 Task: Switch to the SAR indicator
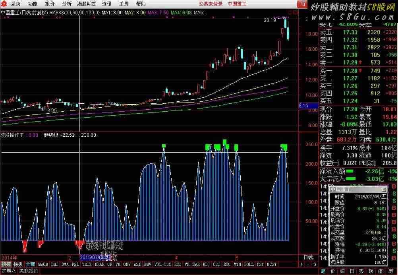click(x=196, y=264)
